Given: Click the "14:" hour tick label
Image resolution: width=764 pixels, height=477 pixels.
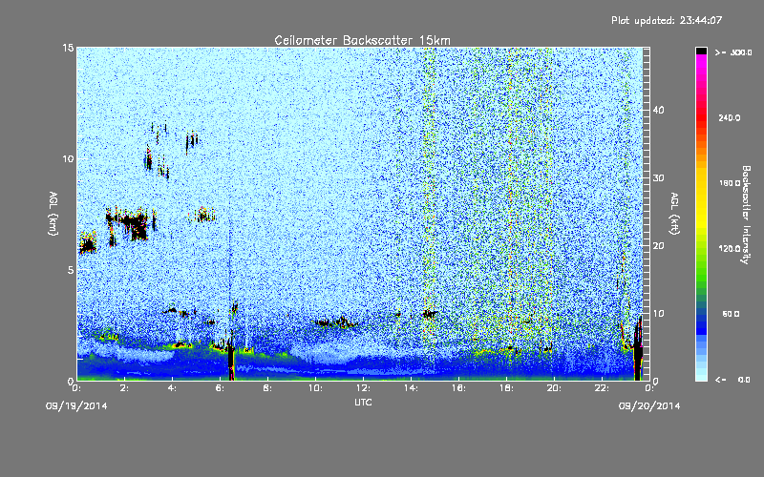Looking at the screenshot, I should coord(411,388).
